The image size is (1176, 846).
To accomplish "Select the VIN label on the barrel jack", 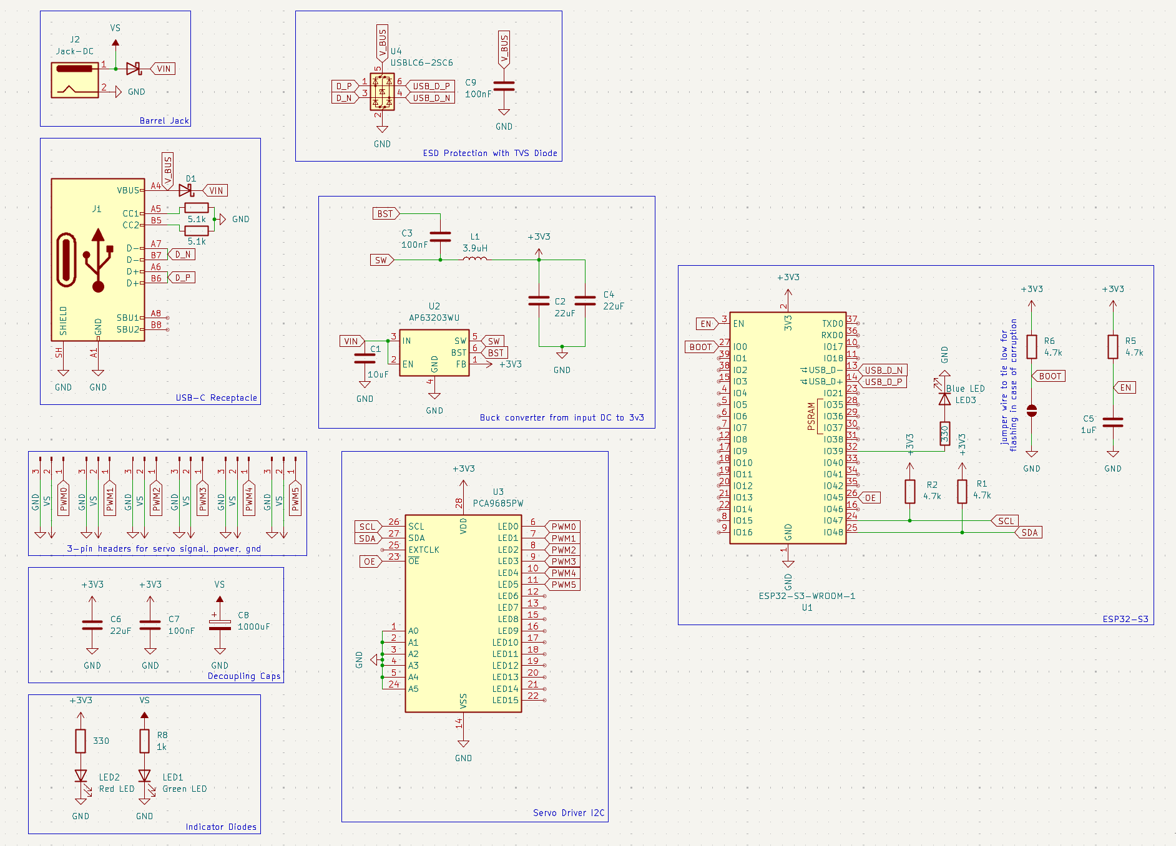I will (x=162, y=69).
